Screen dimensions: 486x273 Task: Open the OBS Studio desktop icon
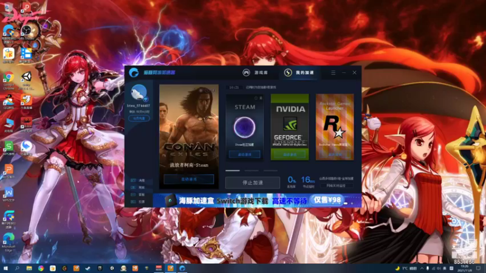[x=26, y=32]
